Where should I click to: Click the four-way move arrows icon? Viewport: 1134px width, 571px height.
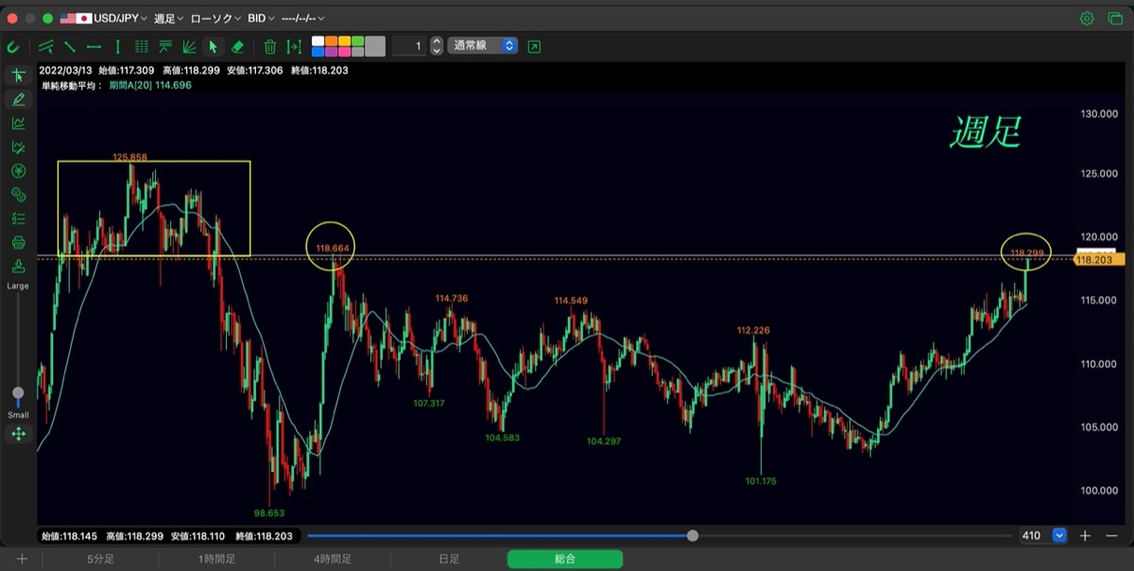18,434
